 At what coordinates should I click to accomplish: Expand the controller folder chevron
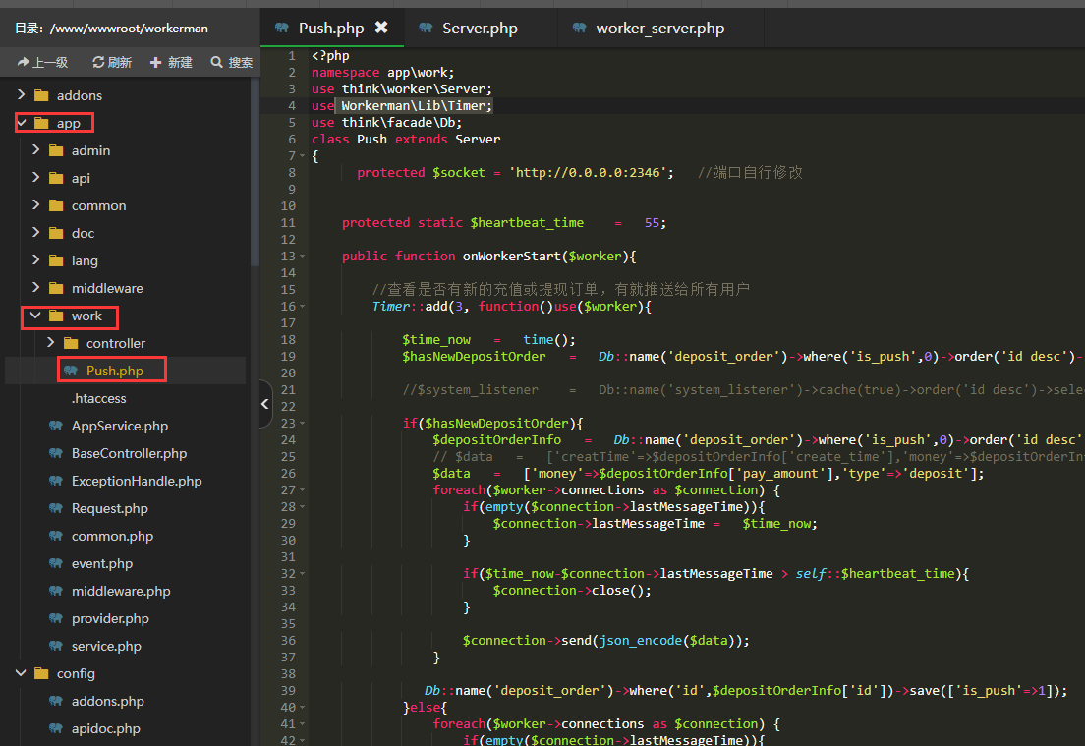(50, 343)
